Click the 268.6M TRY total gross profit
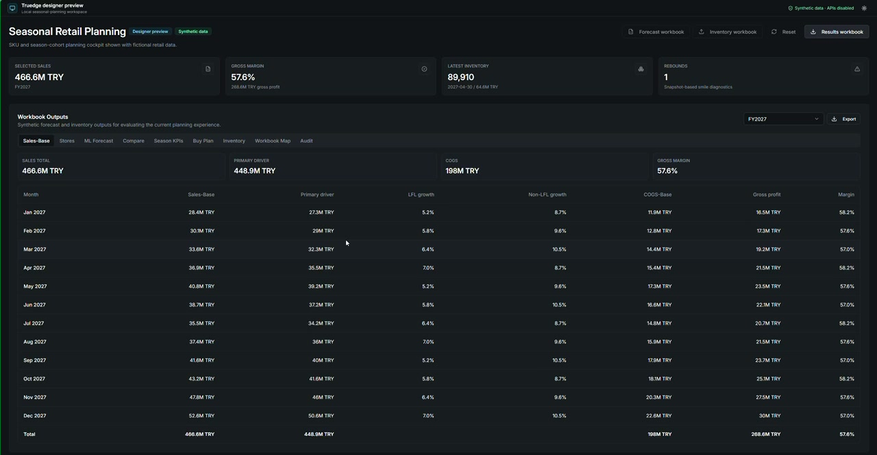The height and width of the screenshot is (455, 877). coord(766,434)
